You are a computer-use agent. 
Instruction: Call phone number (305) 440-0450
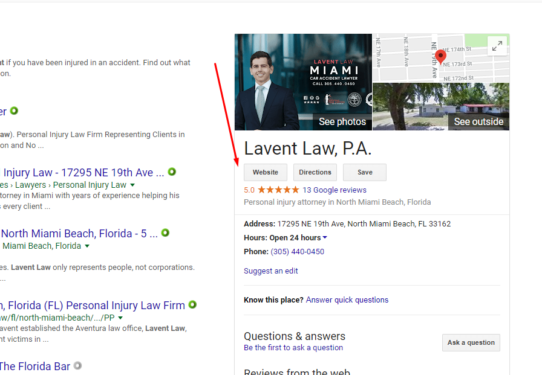[x=297, y=252]
